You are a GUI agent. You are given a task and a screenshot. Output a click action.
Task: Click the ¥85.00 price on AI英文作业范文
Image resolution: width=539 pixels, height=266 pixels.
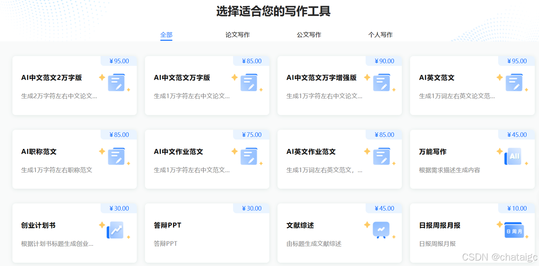pyautogui.click(x=384, y=135)
